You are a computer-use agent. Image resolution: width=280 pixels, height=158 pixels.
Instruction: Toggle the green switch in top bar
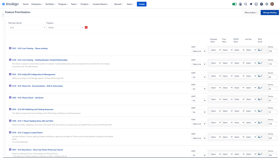click(x=235, y=4)
